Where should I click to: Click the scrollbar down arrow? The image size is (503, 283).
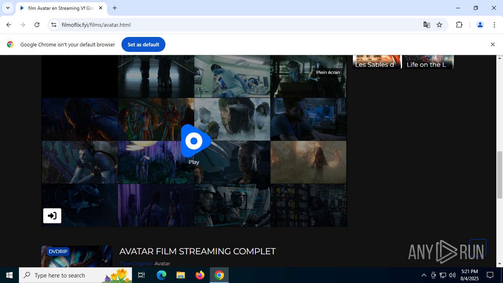coord(500,264)
